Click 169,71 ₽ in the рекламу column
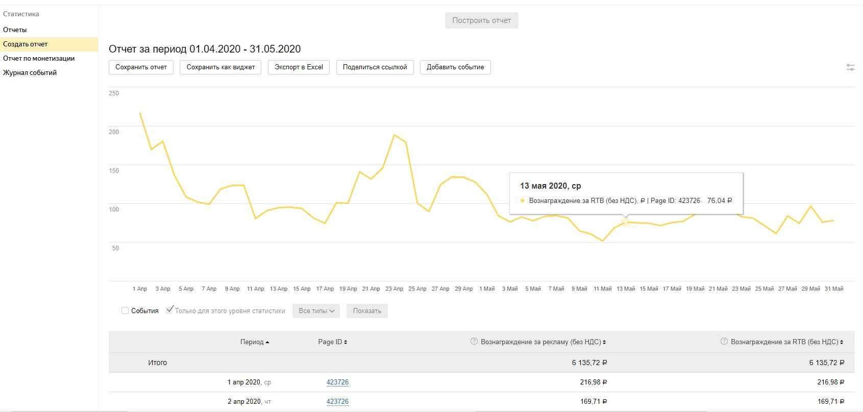This screenshot has height=412, width=863. (x=594, y=401)
